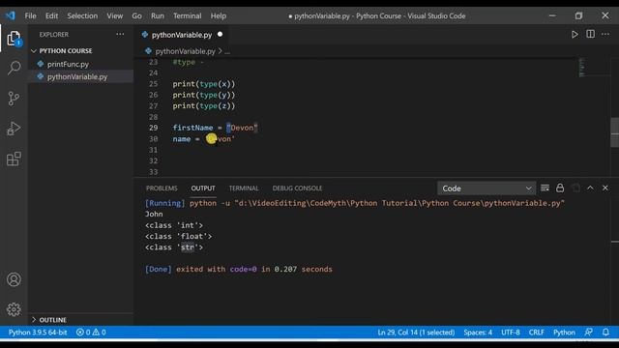Click errors and warnings count
This screenshot has width=619, height=348.
tap(91, 333)
